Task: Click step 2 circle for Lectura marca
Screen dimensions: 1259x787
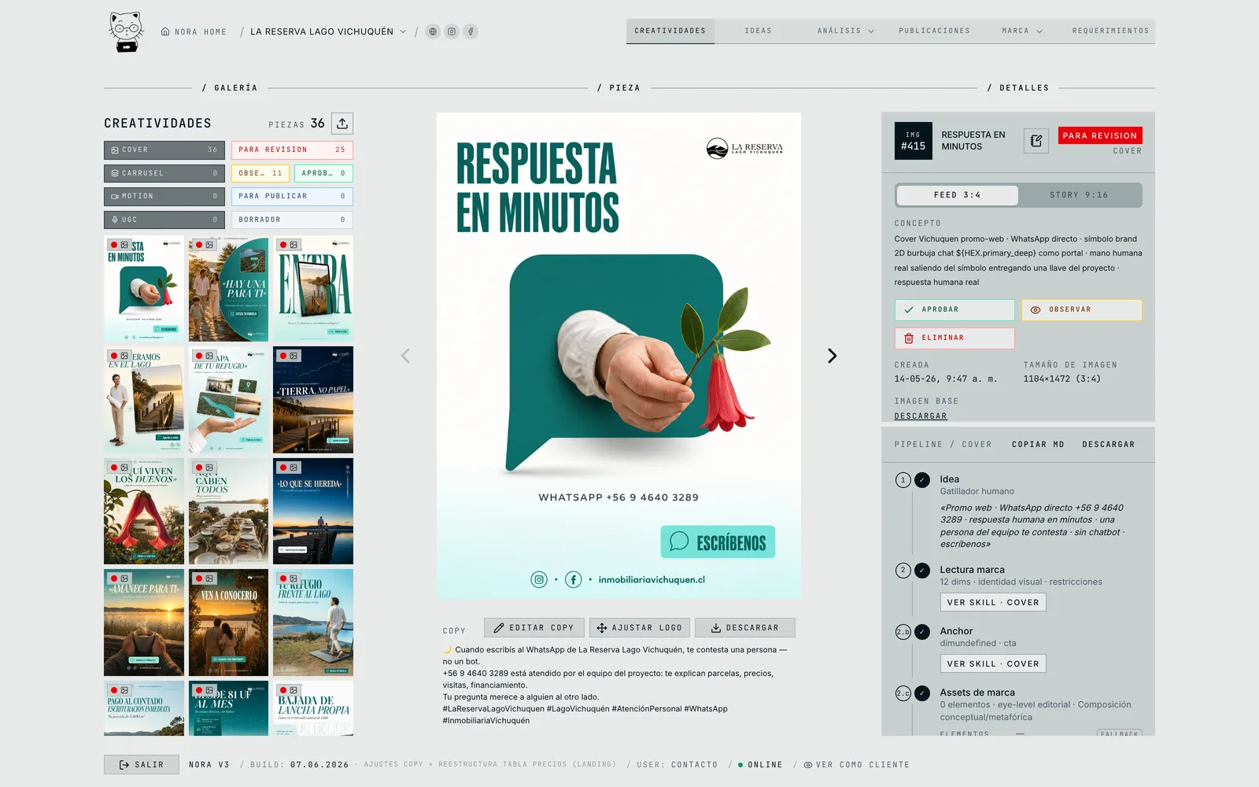Action: (903, 571)
